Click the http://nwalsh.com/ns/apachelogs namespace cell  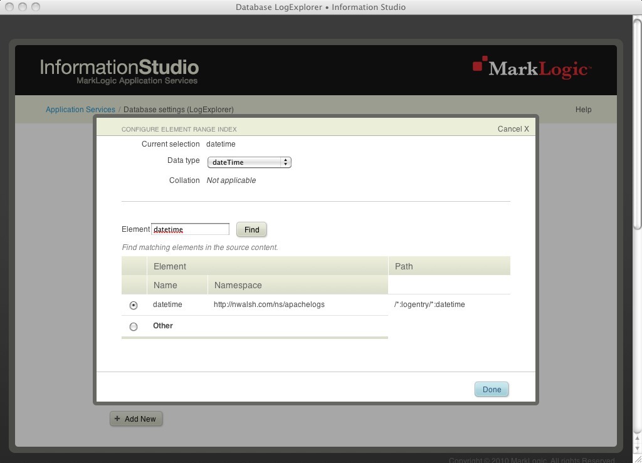coord(269,304)
